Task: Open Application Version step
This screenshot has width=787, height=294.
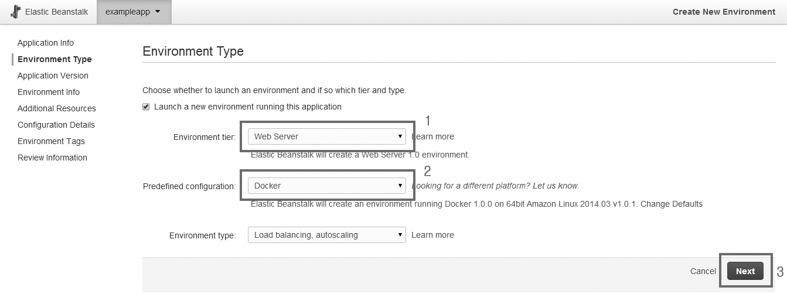Action: click(x=53, y=76)
